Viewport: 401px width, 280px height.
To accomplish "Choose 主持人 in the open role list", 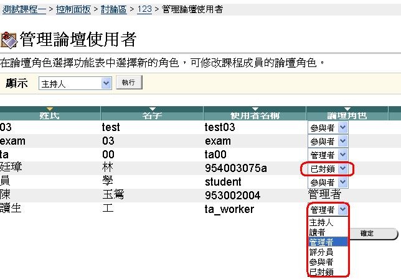I will pos(322,222).
